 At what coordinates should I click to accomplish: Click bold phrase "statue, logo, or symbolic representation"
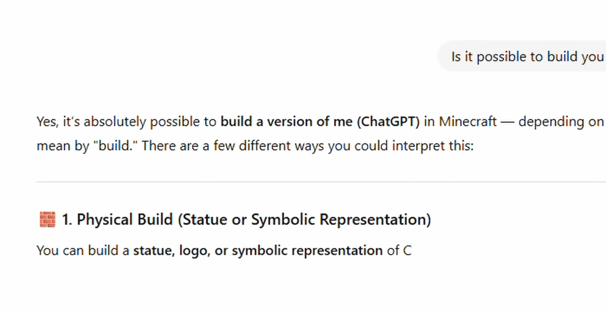coord(258,251)
